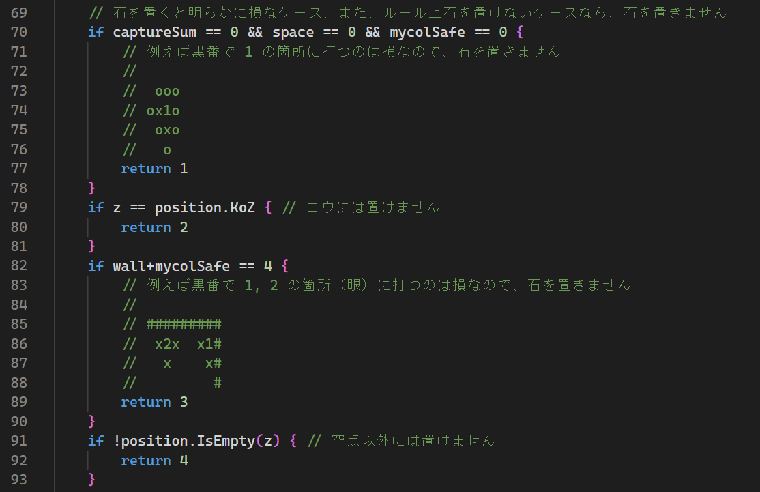
Task: Click the 'ox1o' diagram comment line
Action: (x=162, y=111)
